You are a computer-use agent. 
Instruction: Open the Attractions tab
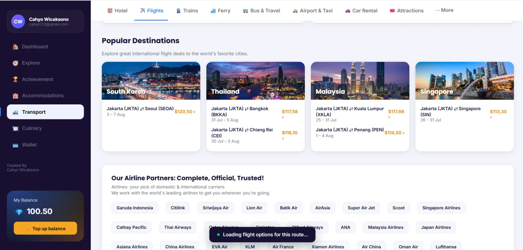click(407, 11)
